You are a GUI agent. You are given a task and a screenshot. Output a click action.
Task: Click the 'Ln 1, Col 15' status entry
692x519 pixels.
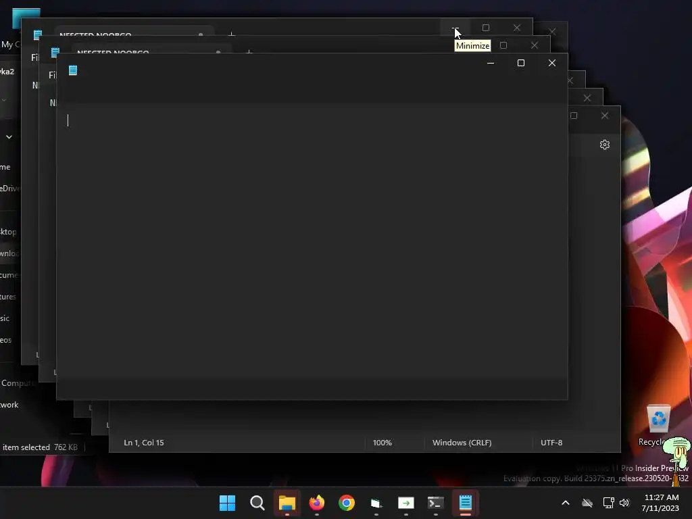click(x=144, y=443)
